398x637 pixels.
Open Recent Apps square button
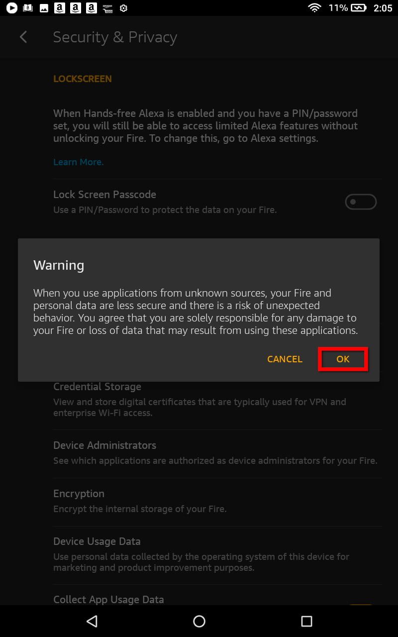click(x=306, y=621)
